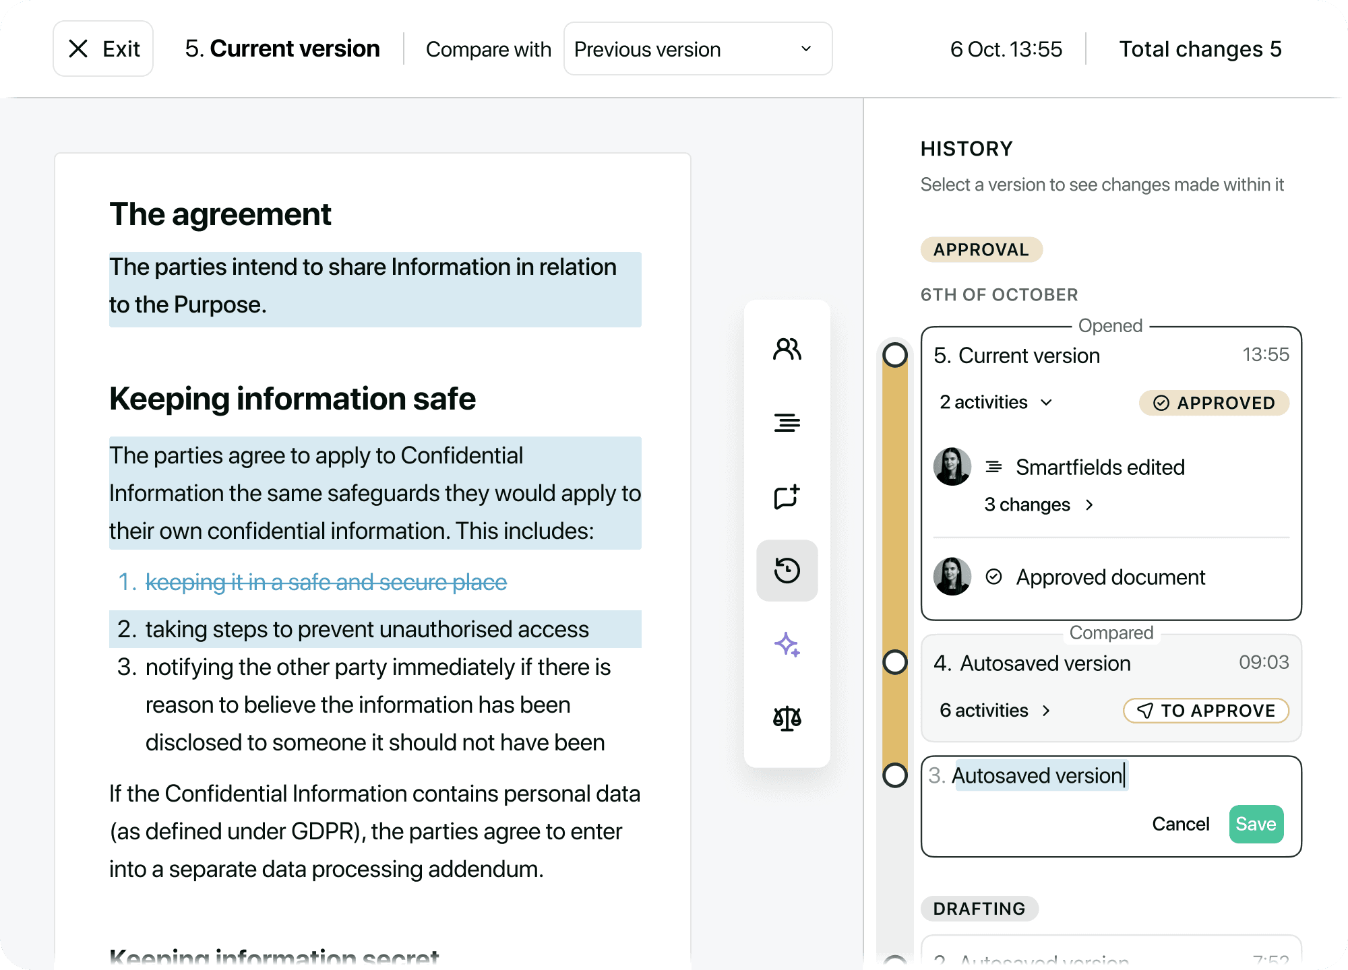Cancel renaming the version
This screenshot has width=1348, height=970.
pos(1180,824)
